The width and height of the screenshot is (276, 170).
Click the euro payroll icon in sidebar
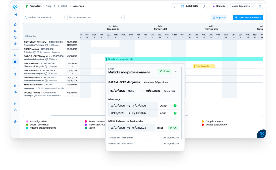tap(15, 37)
